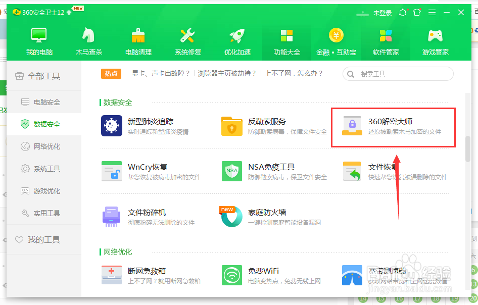The width and height of the screenshot is (478, 305).
Task: Select 实用工具 sidebar category
Action: (44, 213)
